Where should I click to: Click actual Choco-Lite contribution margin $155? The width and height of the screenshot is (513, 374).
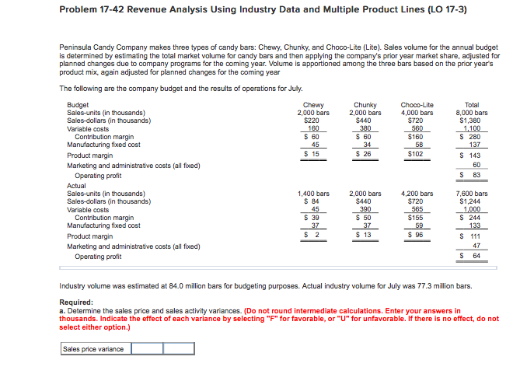pyautogui.click(x=415, y=218)
